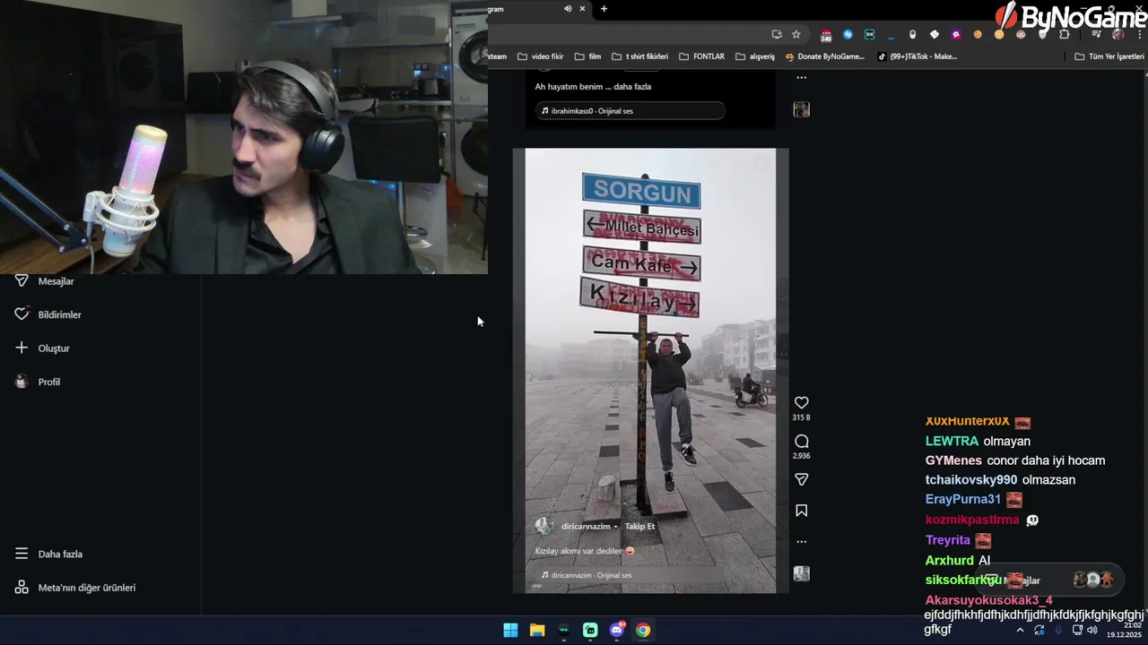The width and height of the screenshot is (1148, 645).
Task: Mute the Instagram tab audio icon
Action: pyautogui.click(x=568, y=9)
